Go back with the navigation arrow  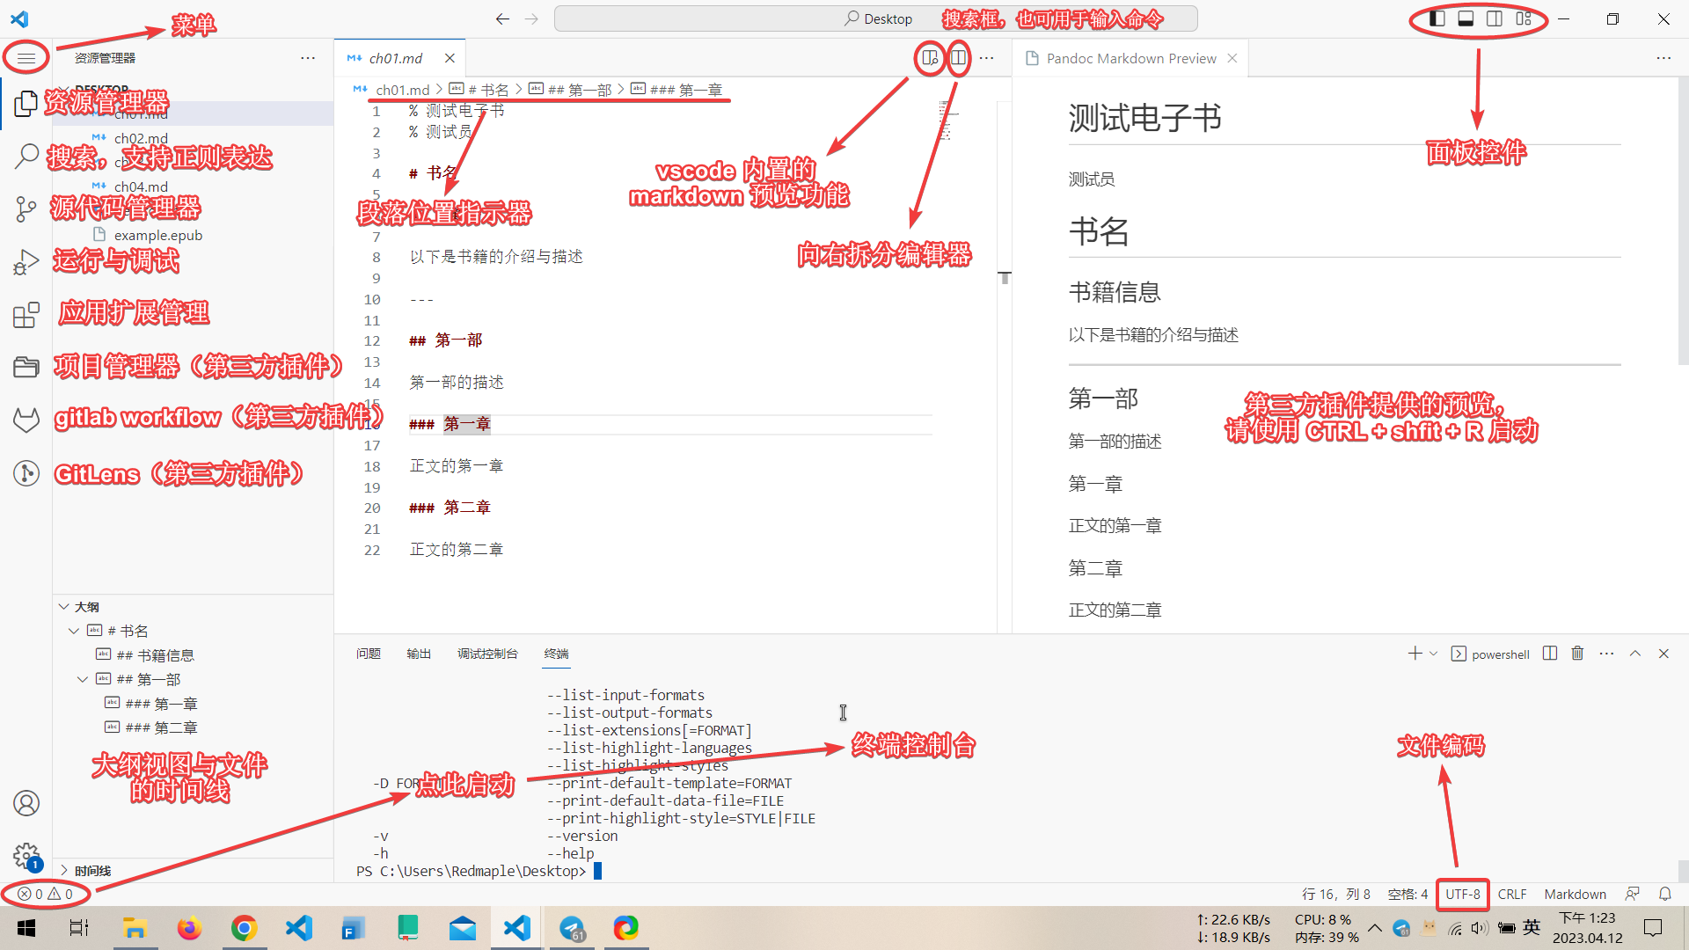(502, 18)
